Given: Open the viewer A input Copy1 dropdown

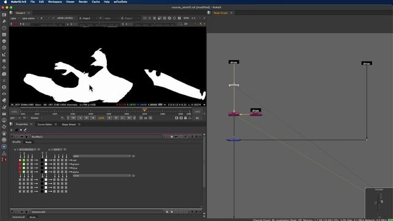Looking at the screenshot, I should point(88,18).
